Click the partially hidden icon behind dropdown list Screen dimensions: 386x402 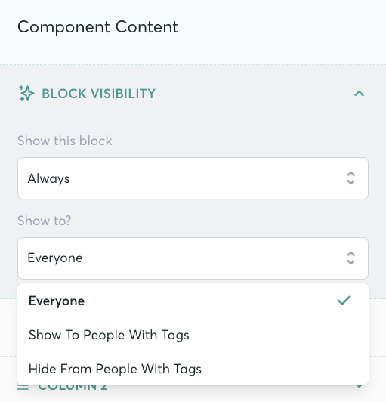(x=17, y=328)
